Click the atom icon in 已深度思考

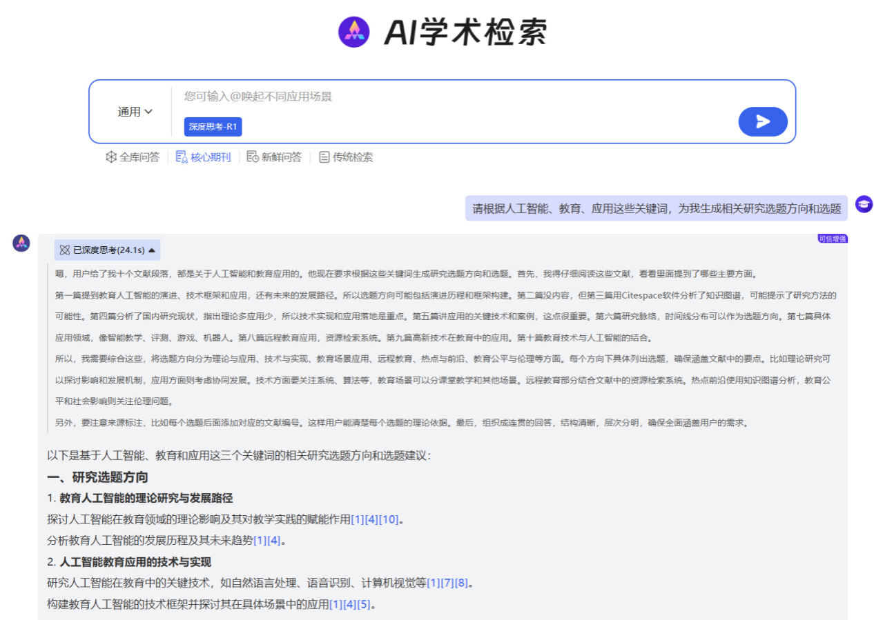[x=65, y=250]
